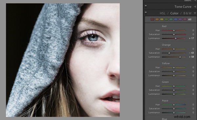
Task: Toggle the HSL panel on/off switch
Action: [146, 12]
